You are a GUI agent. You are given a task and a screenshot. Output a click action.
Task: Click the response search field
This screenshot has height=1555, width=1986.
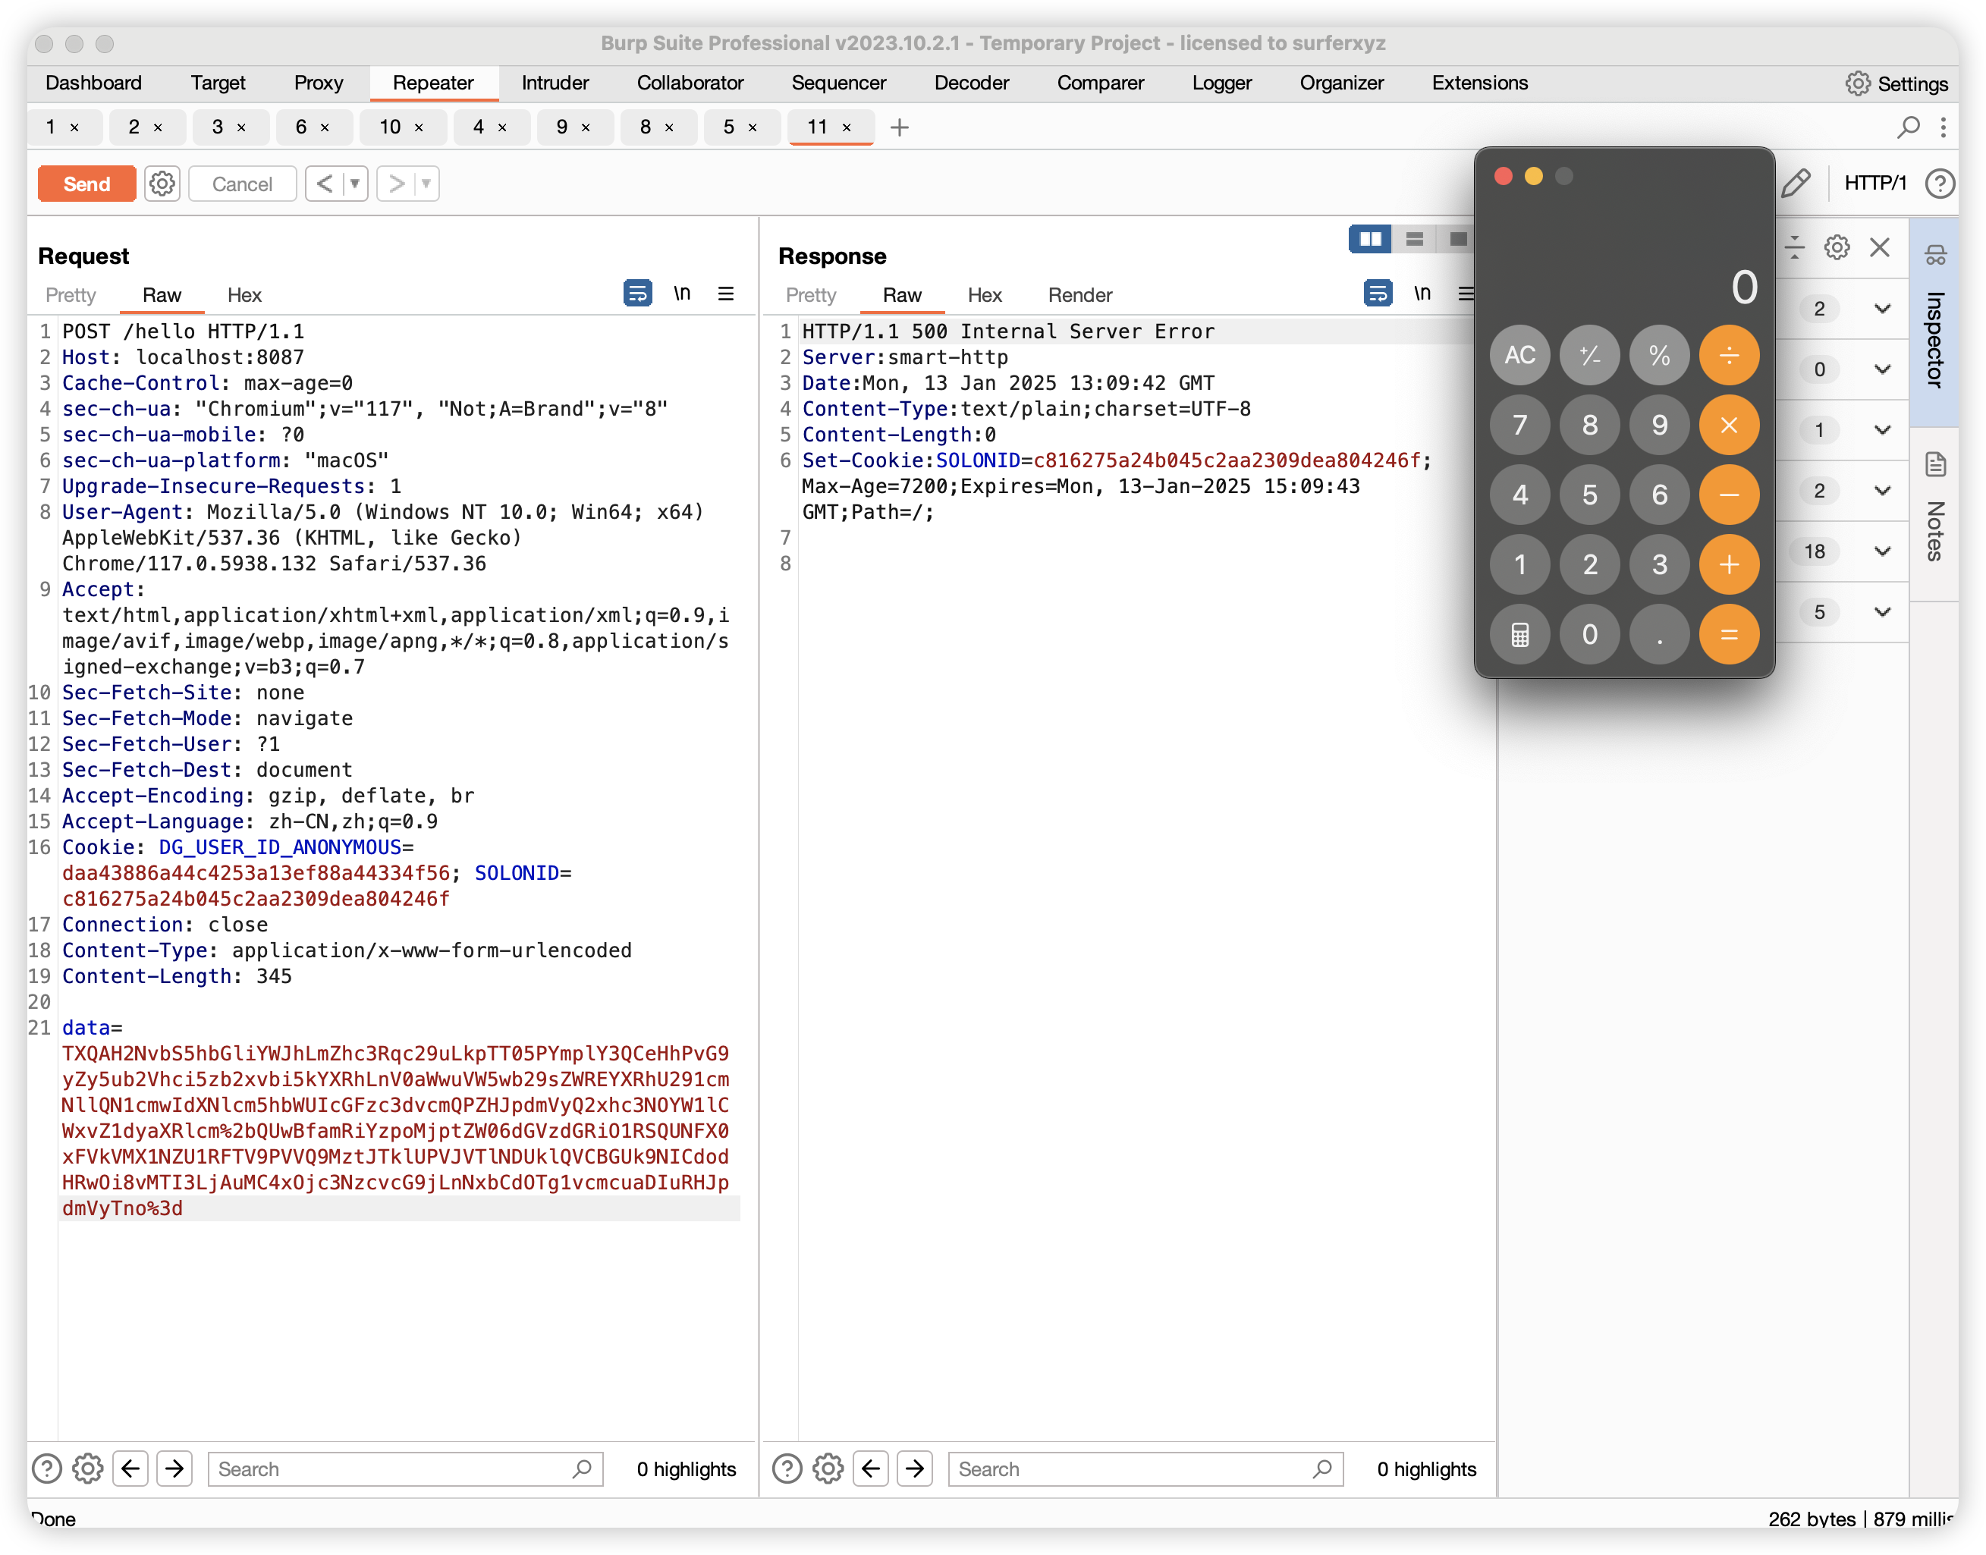[x=1145, y=1469]
